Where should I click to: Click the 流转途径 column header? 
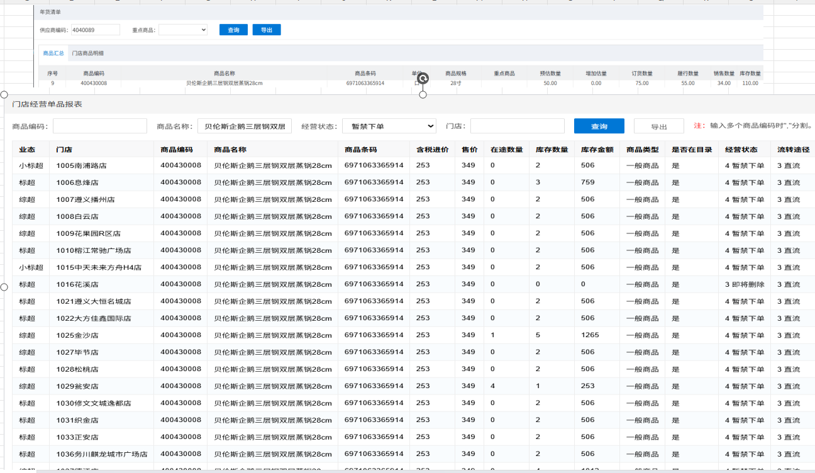[792, 150]
